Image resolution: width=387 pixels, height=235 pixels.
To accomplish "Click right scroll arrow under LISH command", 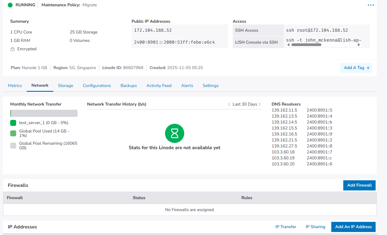I will point(359,45).
